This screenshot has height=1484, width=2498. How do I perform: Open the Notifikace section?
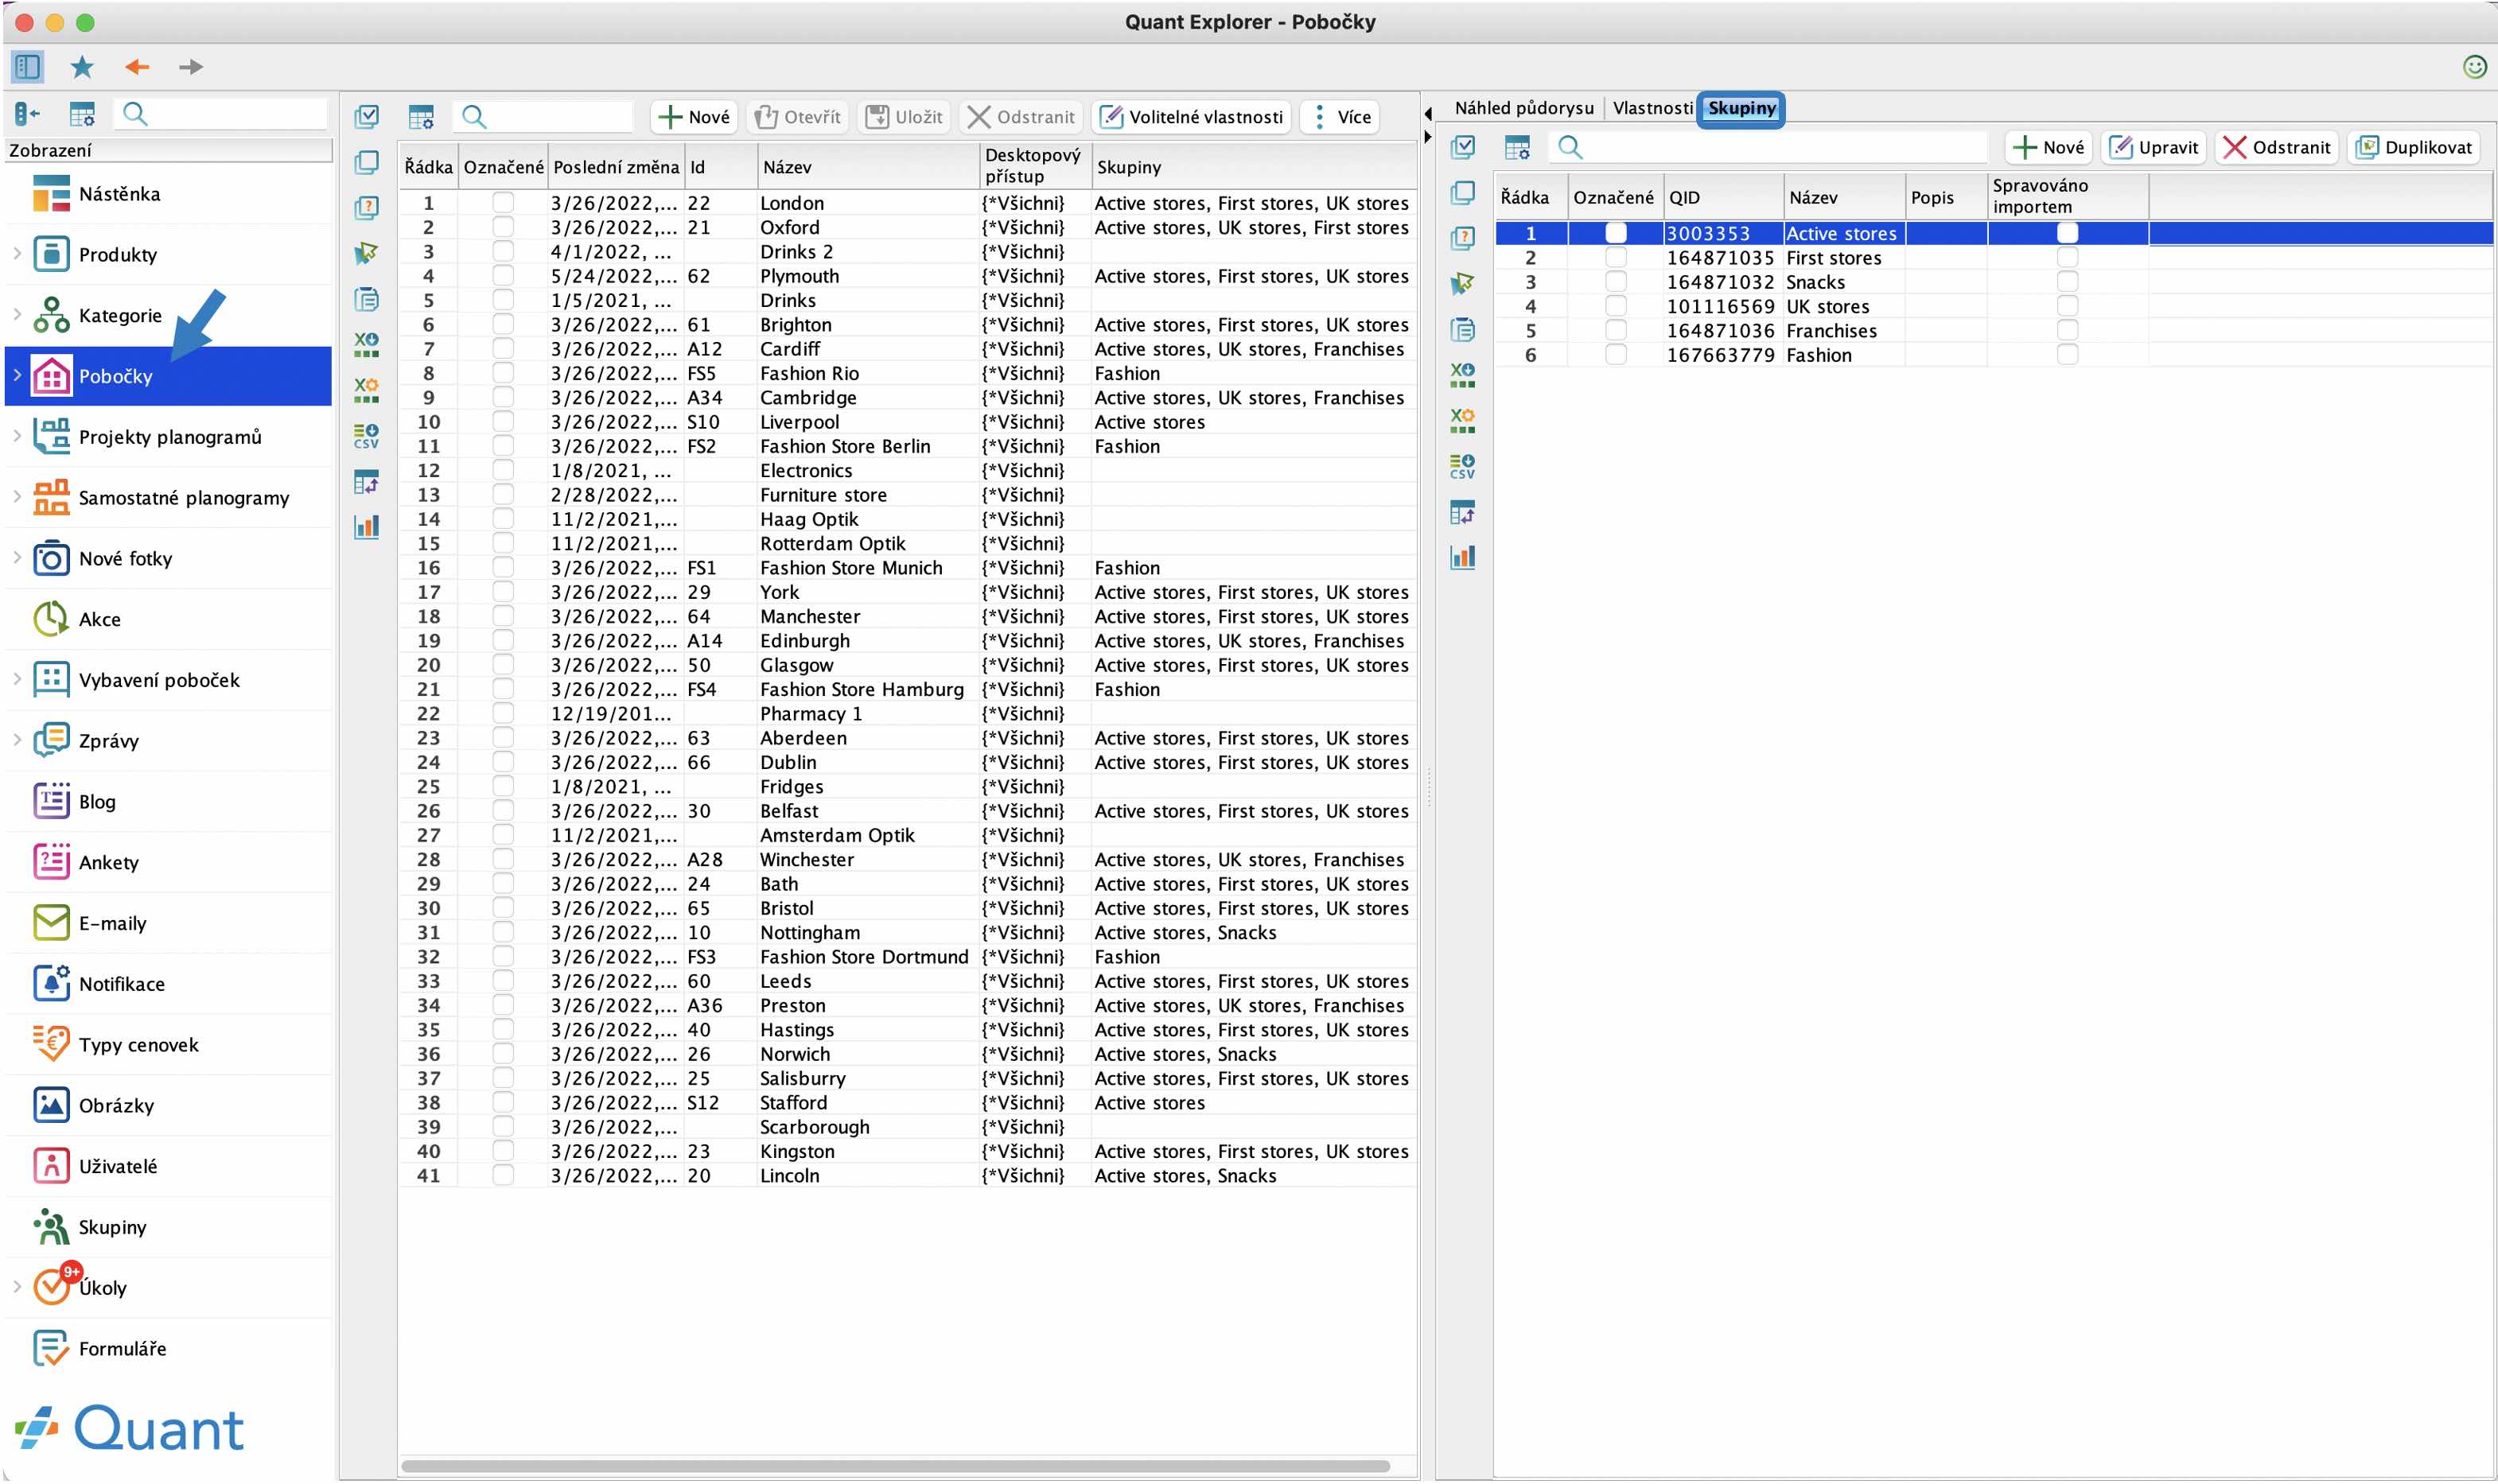[x=168, y=984]
